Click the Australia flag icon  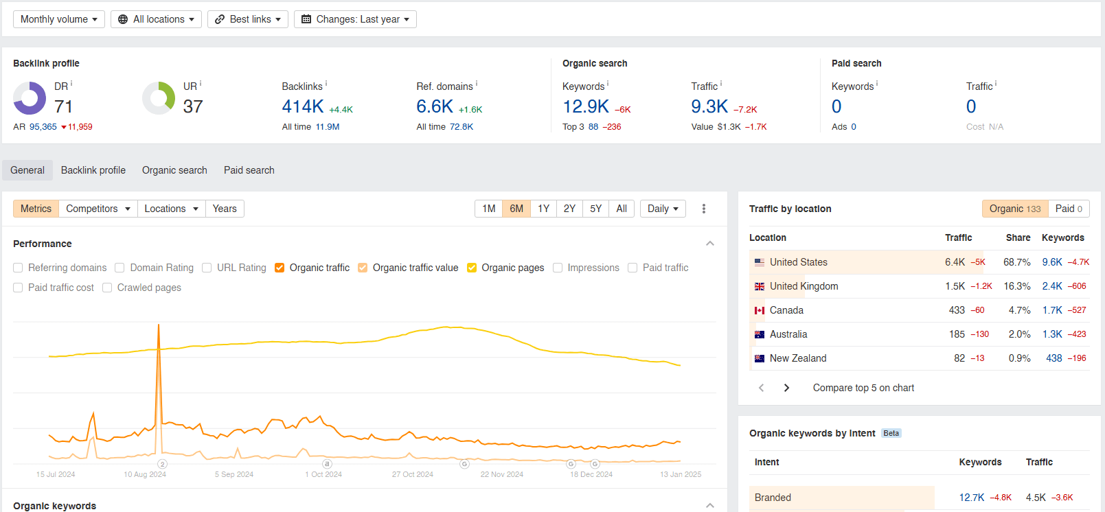(x=760, y=334)
